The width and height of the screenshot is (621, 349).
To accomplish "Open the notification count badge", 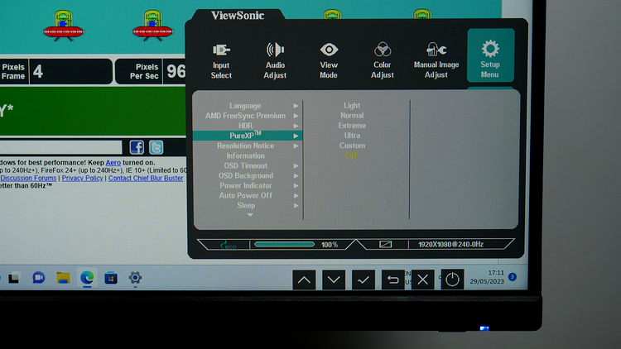I will pyautogui.click(x=512, y=276).
